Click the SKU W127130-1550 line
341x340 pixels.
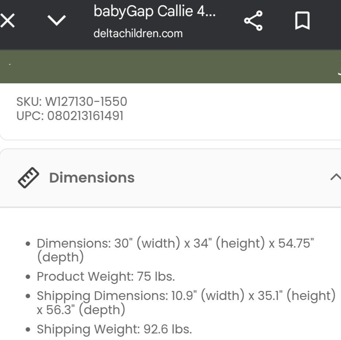[72, 101]
